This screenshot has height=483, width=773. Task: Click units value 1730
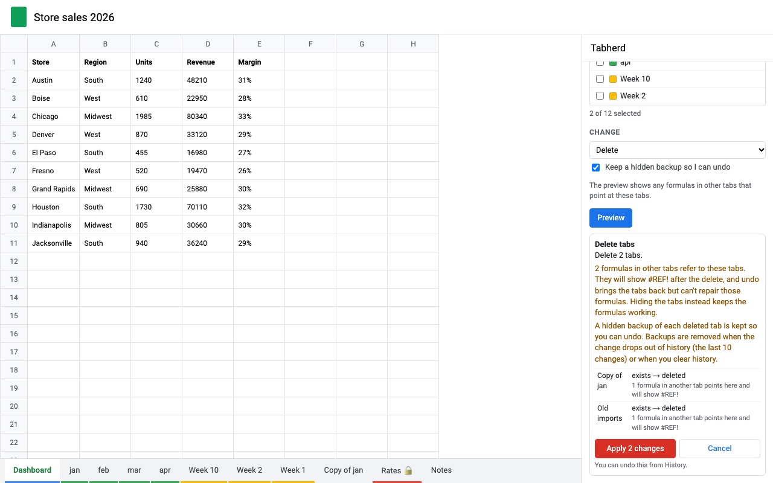point(156,207)
